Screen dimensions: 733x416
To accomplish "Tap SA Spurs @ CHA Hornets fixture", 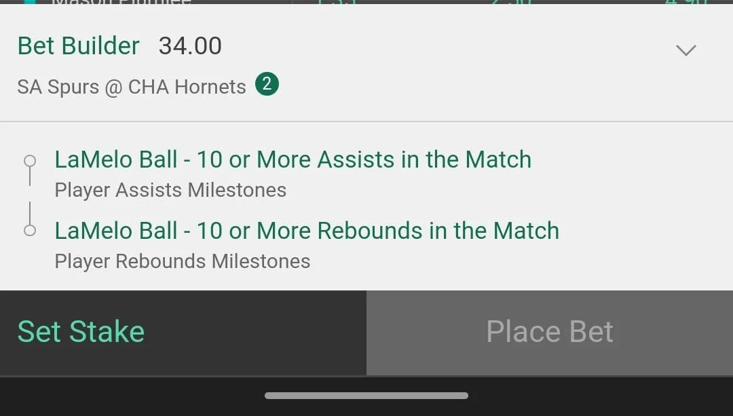I will click(x=132, y=87).
